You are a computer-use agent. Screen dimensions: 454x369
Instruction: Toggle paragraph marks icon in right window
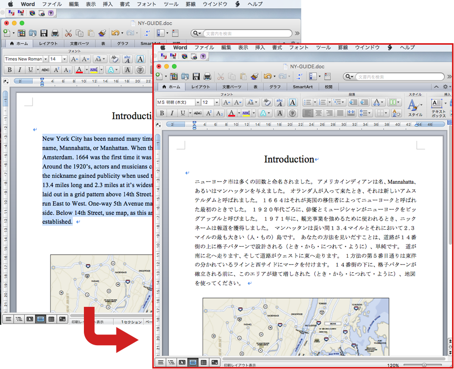click(299, 77)
